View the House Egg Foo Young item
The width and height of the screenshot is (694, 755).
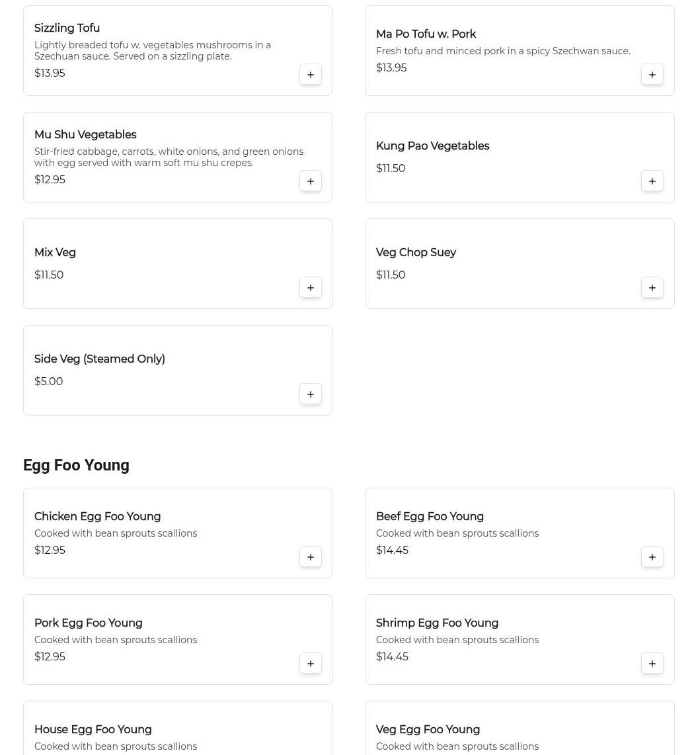click(93, 730)
